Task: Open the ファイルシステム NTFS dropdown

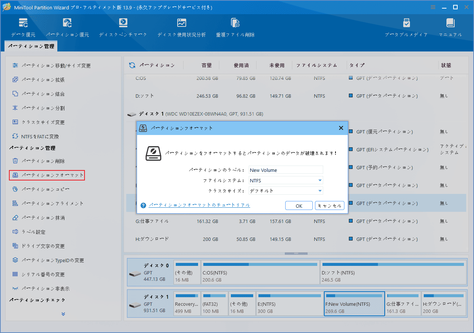Action: [286, 180]
